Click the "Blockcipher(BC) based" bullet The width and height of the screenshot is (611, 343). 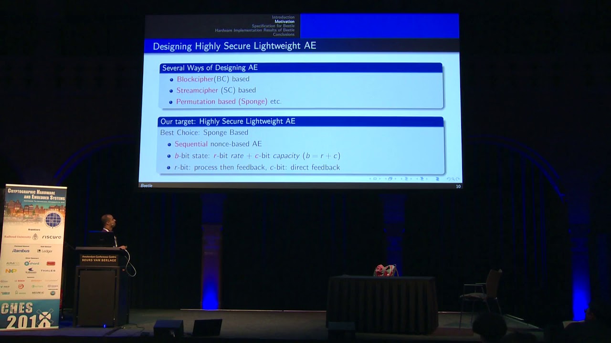(213, 79)
